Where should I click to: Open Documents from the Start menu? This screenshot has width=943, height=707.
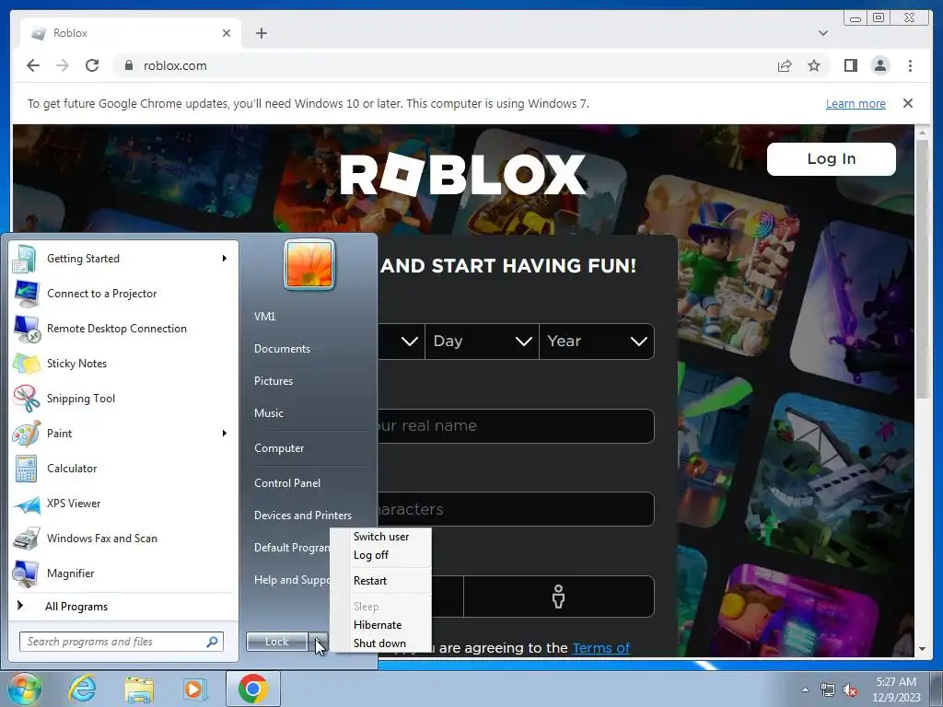click(x=282, y=349)
